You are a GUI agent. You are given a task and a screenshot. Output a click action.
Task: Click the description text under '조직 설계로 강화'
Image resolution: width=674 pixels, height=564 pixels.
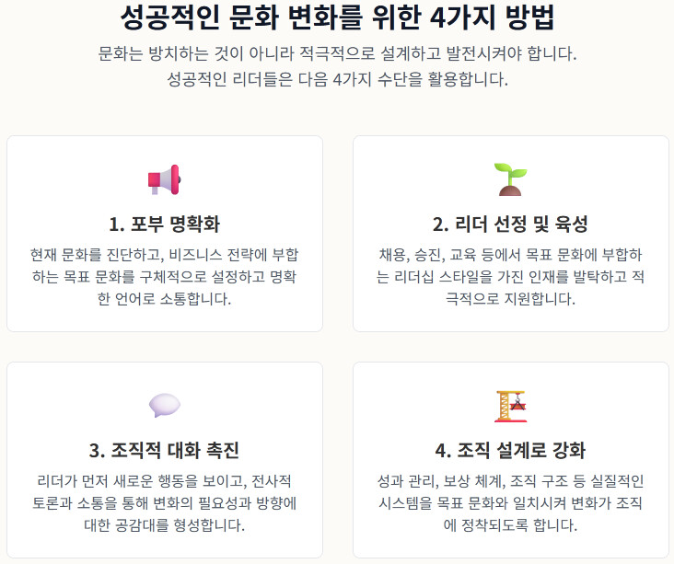510,503
